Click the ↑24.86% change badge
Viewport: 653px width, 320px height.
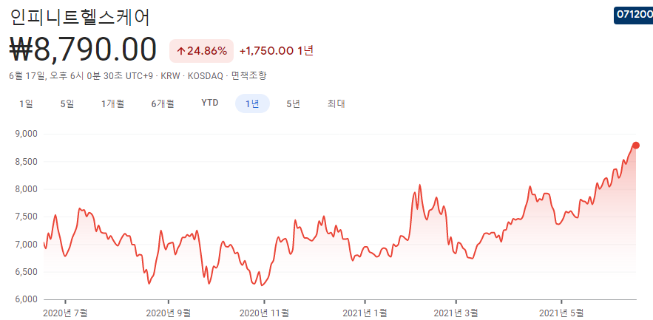202,51
